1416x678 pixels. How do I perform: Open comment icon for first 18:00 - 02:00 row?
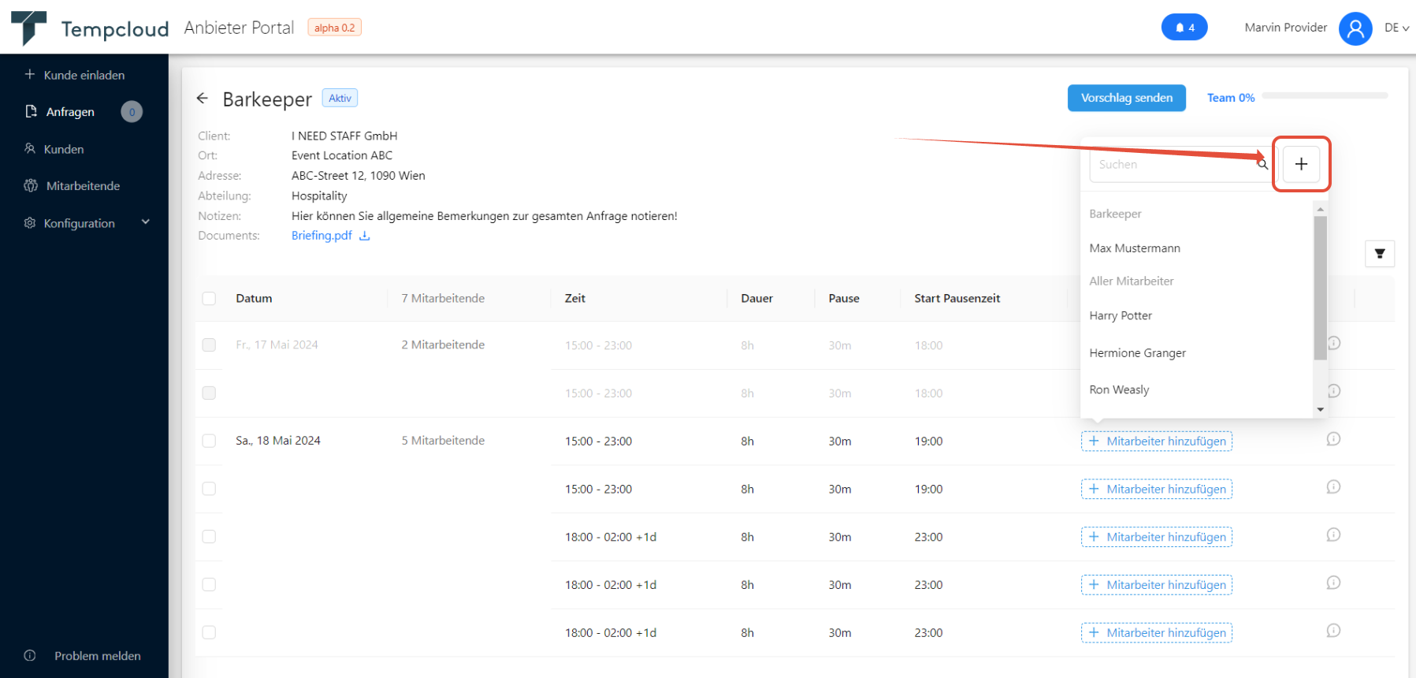click(x=1333, y=535)
